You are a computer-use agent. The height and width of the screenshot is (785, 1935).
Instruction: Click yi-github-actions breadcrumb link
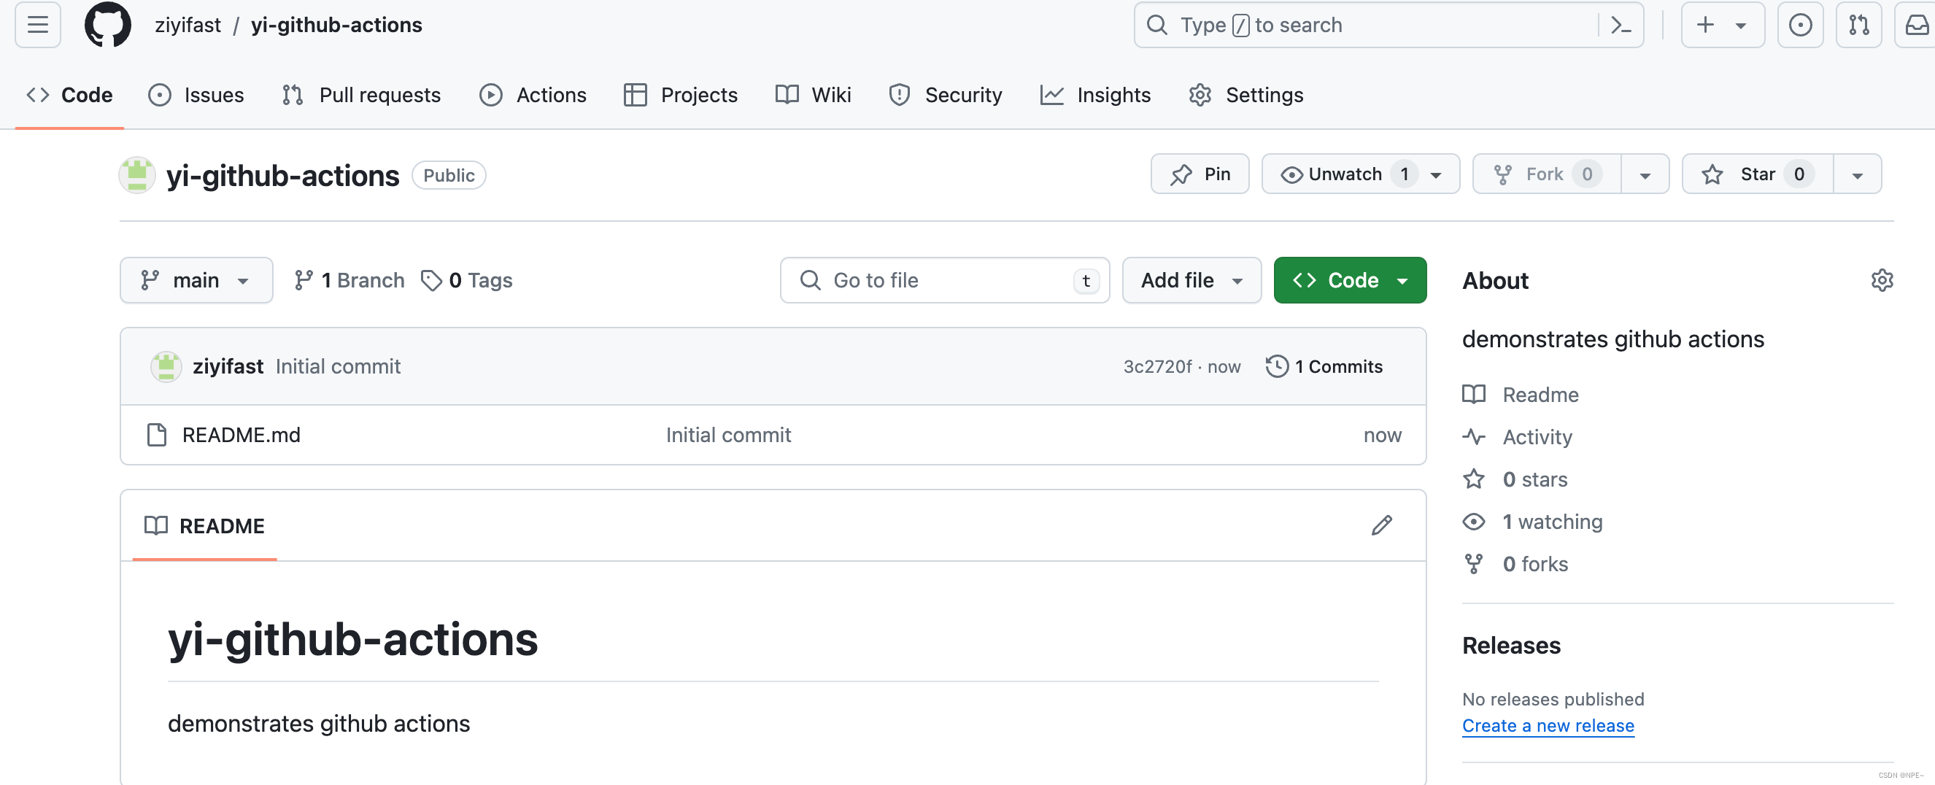(x=336, y=25)
